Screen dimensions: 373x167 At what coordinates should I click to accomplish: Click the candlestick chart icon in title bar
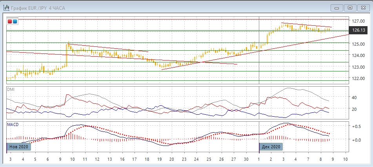coord(5,7)
